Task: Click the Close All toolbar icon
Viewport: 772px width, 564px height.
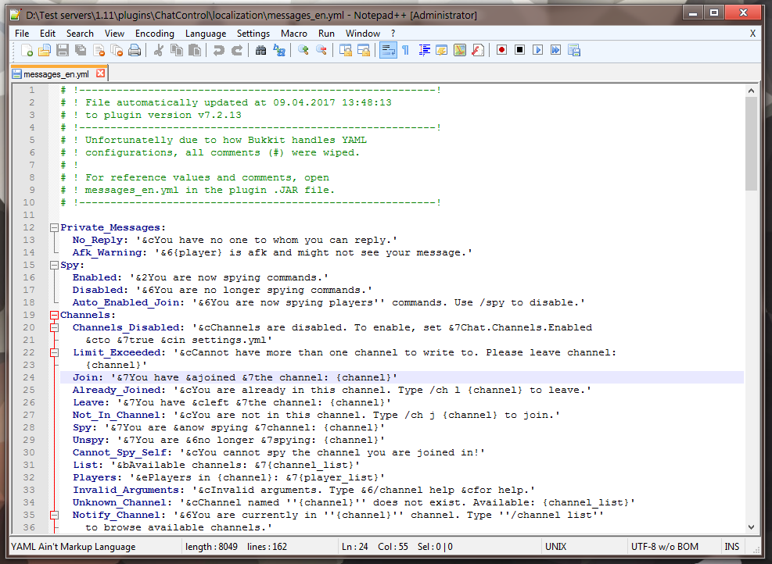Action: (117, 50)
